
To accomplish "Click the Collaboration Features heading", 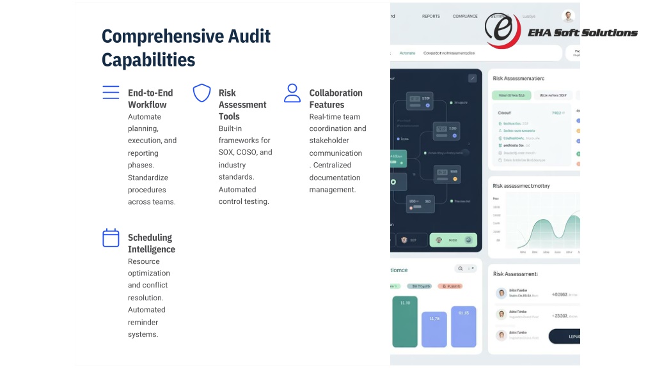I will click(x=336, y=99).
